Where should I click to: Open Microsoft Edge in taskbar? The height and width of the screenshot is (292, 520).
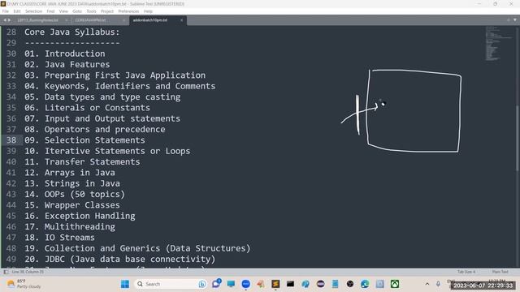(365, 284)
